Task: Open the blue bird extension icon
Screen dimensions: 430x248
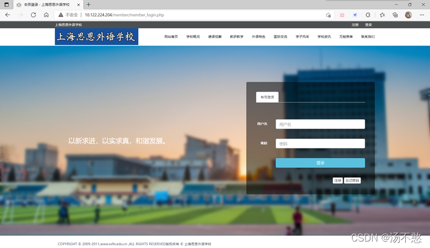Action: (x=355, y=15)
